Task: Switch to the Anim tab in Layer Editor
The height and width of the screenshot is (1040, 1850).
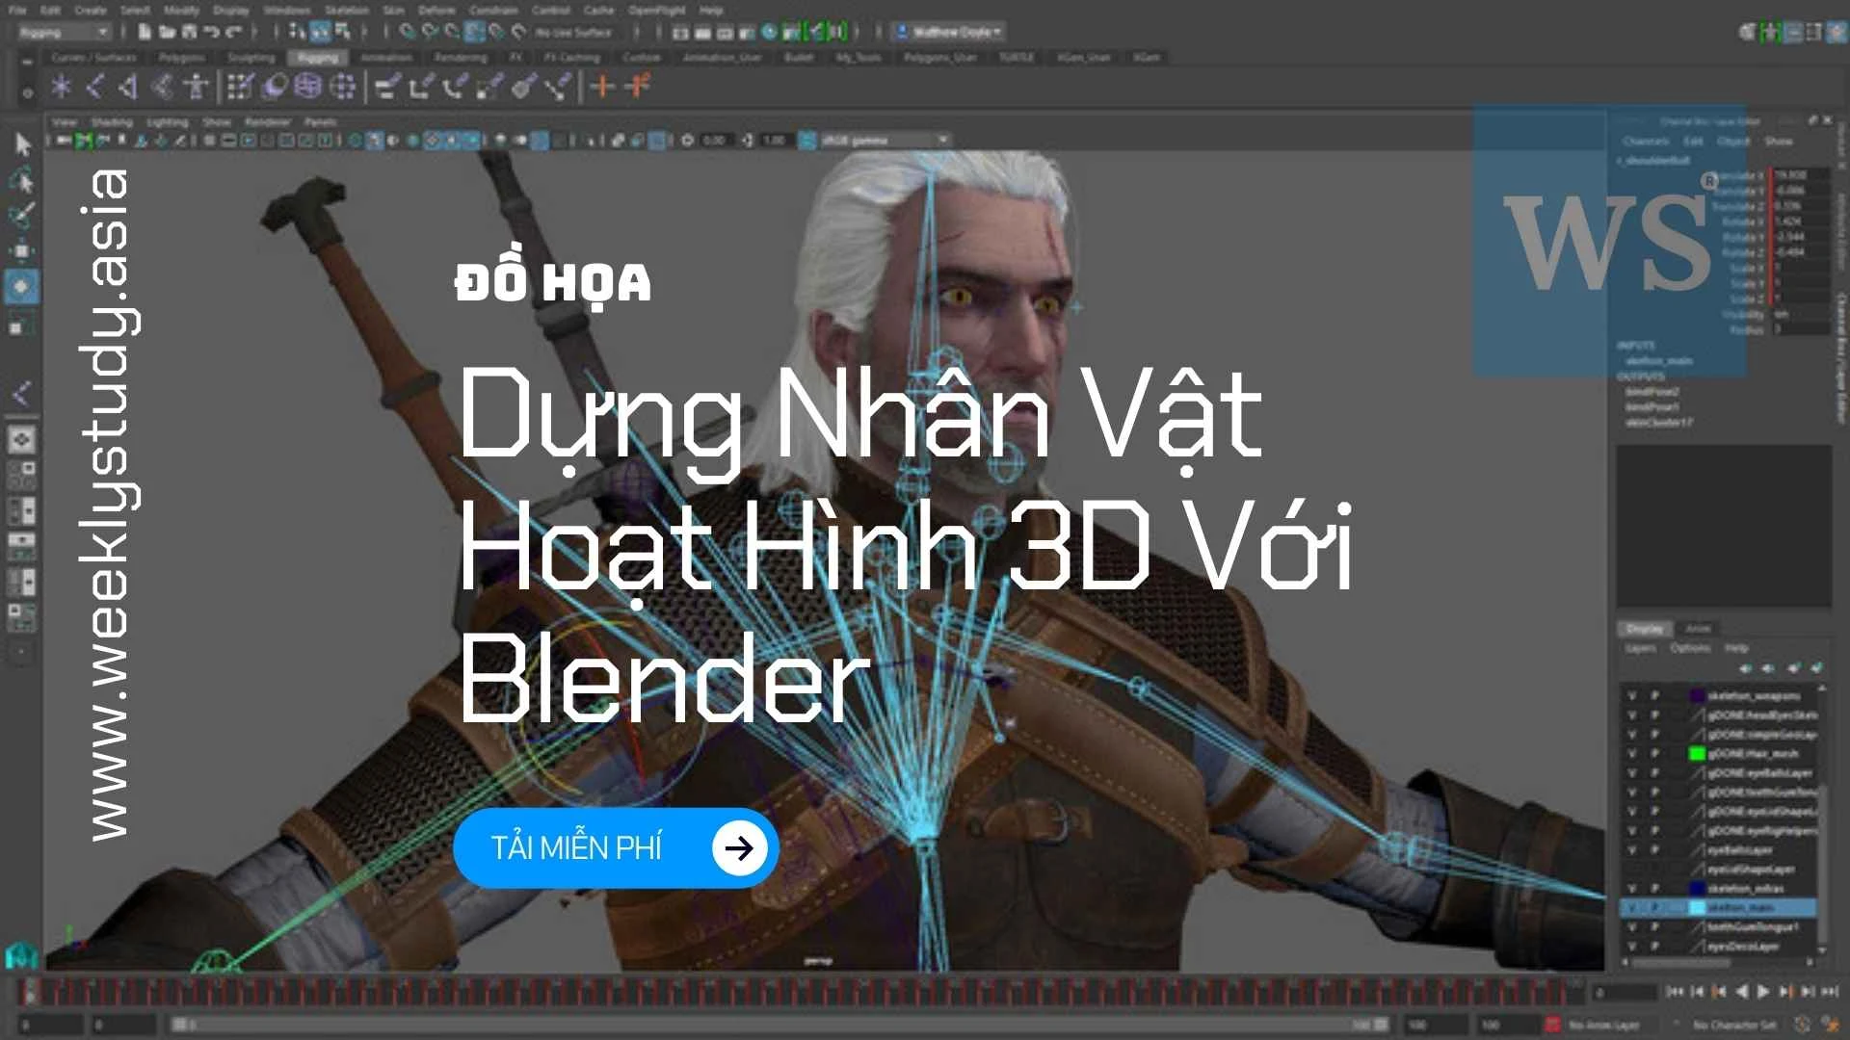Action: (1698, 628)
